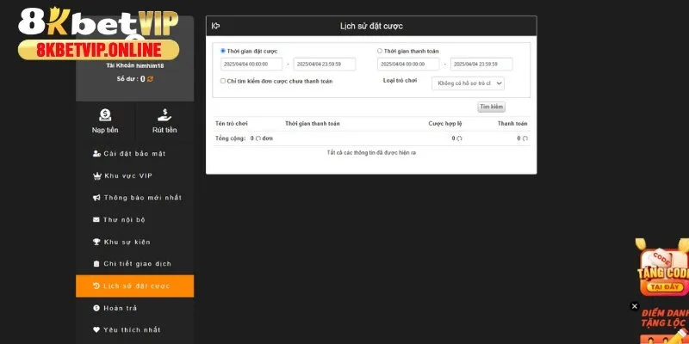Image resolution: width=689 pixels, height=344 pixels.
Task: Click the collapse panel icon beside the title
Action: coord(216,26)
